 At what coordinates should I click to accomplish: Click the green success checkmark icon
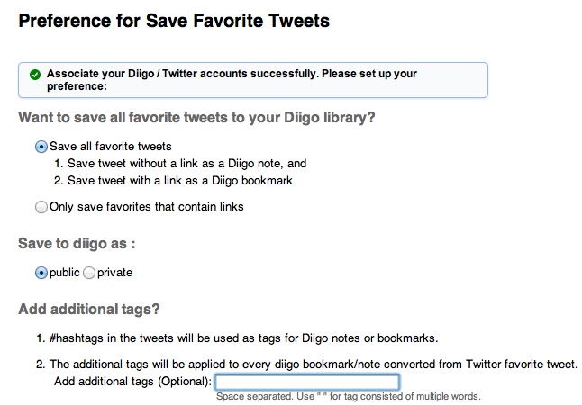click(x=35, y=75)
